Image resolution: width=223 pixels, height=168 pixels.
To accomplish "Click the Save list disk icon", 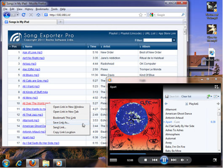I will click(x=167, y=97).
